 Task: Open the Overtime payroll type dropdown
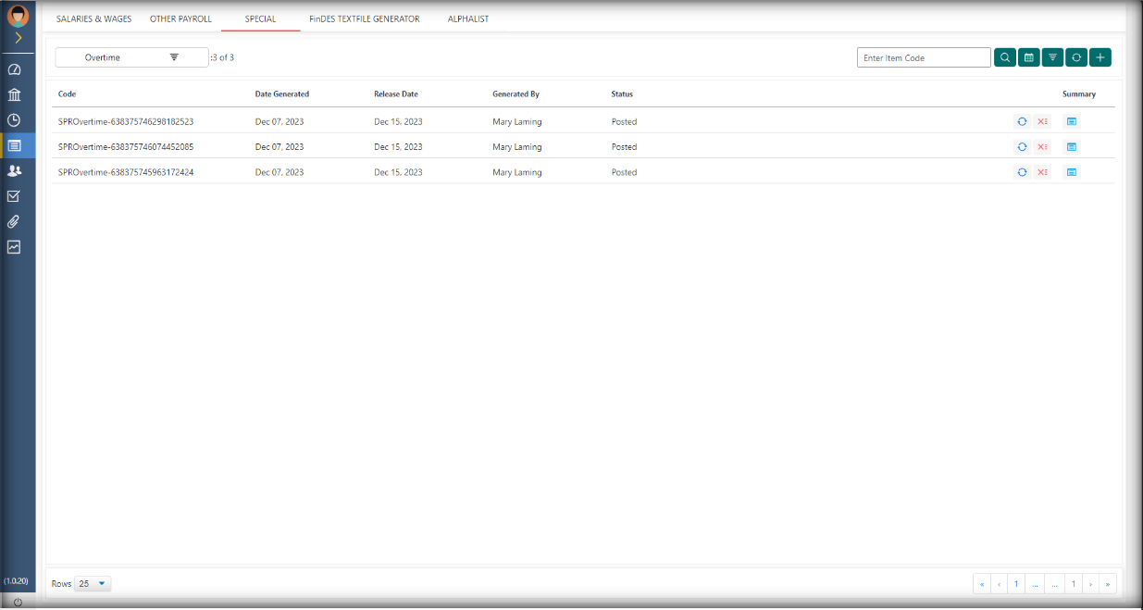(131, 57)
